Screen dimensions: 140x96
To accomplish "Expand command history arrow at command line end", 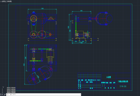I will coord(80,95).
